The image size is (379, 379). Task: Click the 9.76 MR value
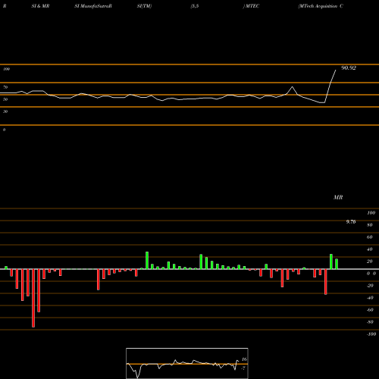(351, 222)
